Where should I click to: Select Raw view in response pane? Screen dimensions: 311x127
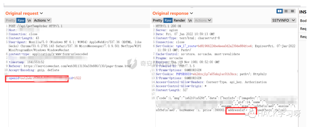[168, 20]
